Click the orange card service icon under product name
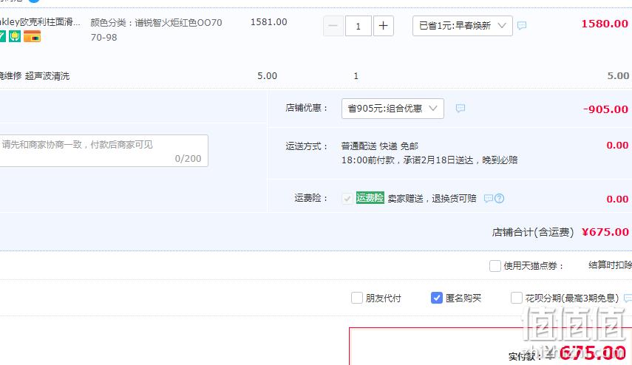Image resolution: width=632 pixels, height=365 pixels. click(32, 36)
